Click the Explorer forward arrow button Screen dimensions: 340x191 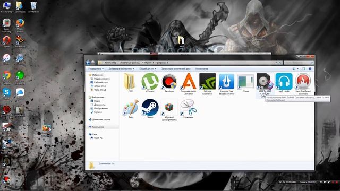[x=93, y=63]
